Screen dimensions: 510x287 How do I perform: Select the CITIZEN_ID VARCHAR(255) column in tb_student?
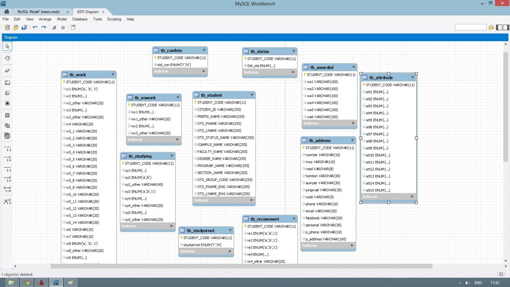pyautogui.click(x=224, y=109)
